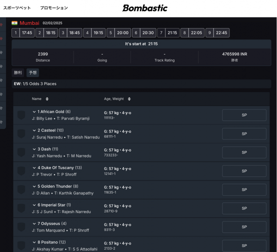Click the India flag icon beside Mumbai

[14, 23]
